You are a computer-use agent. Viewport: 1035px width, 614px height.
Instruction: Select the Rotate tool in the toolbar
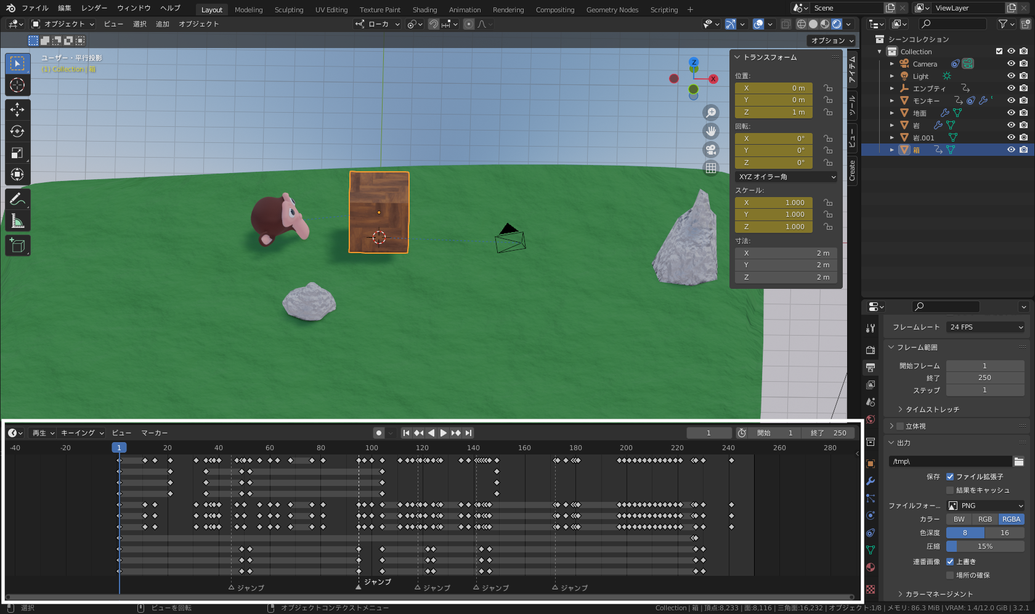[x=17, y=131]
